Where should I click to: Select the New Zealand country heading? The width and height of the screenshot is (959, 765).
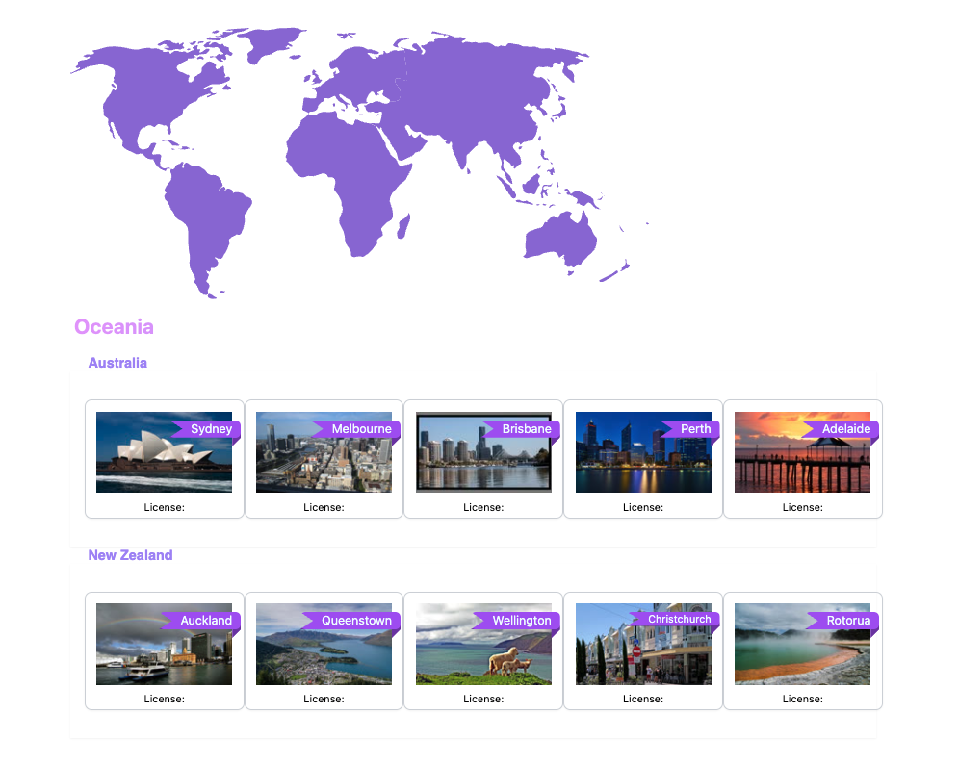(130, 555)
